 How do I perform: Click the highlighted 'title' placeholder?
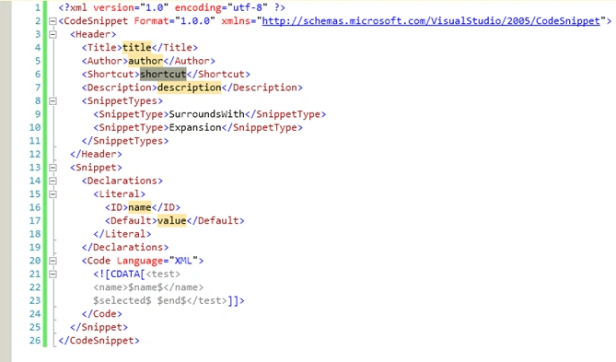(136, 48)
